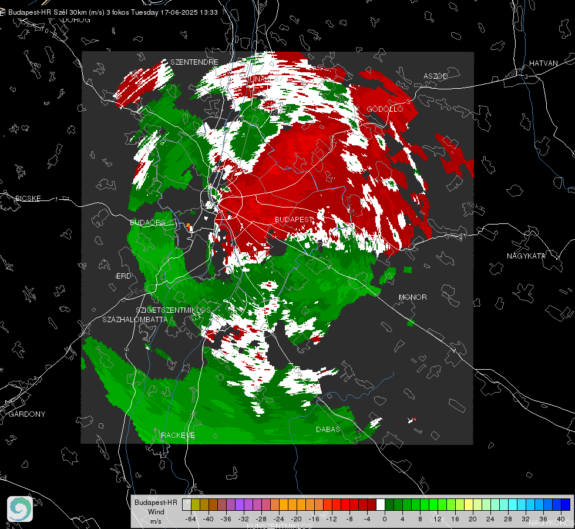
Task: Click the yellow legend swatch near 20
Action: click(x=469, y=504)
